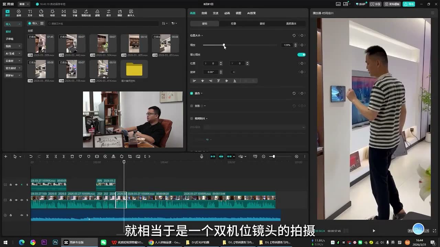Click the undo arrow in timeline toolbar
This screenshot has height=247, width=440.
pos(31,156)
